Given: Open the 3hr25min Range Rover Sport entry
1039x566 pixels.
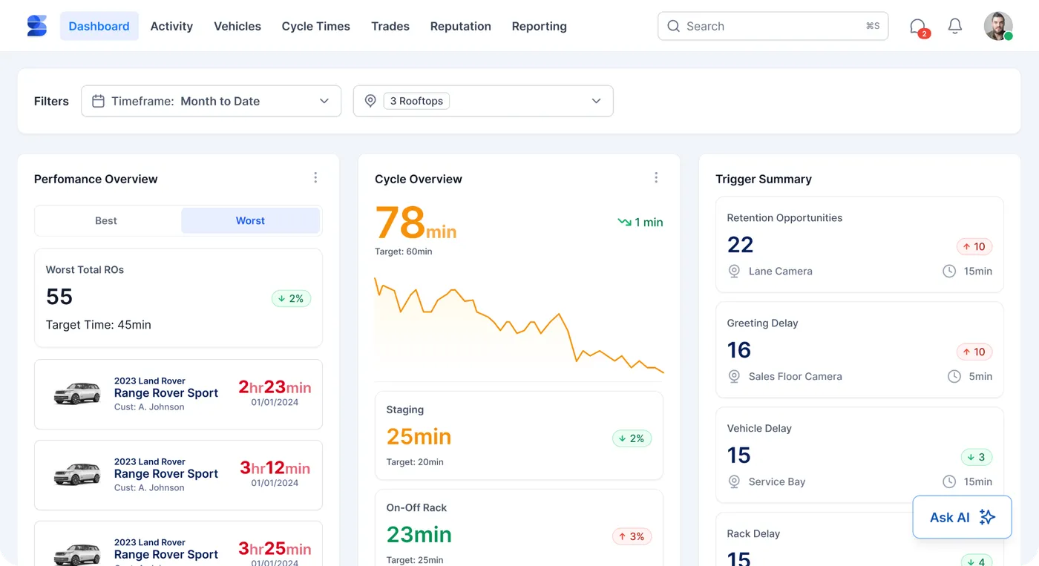Looking at the screenshot, I should coord(178,544).
